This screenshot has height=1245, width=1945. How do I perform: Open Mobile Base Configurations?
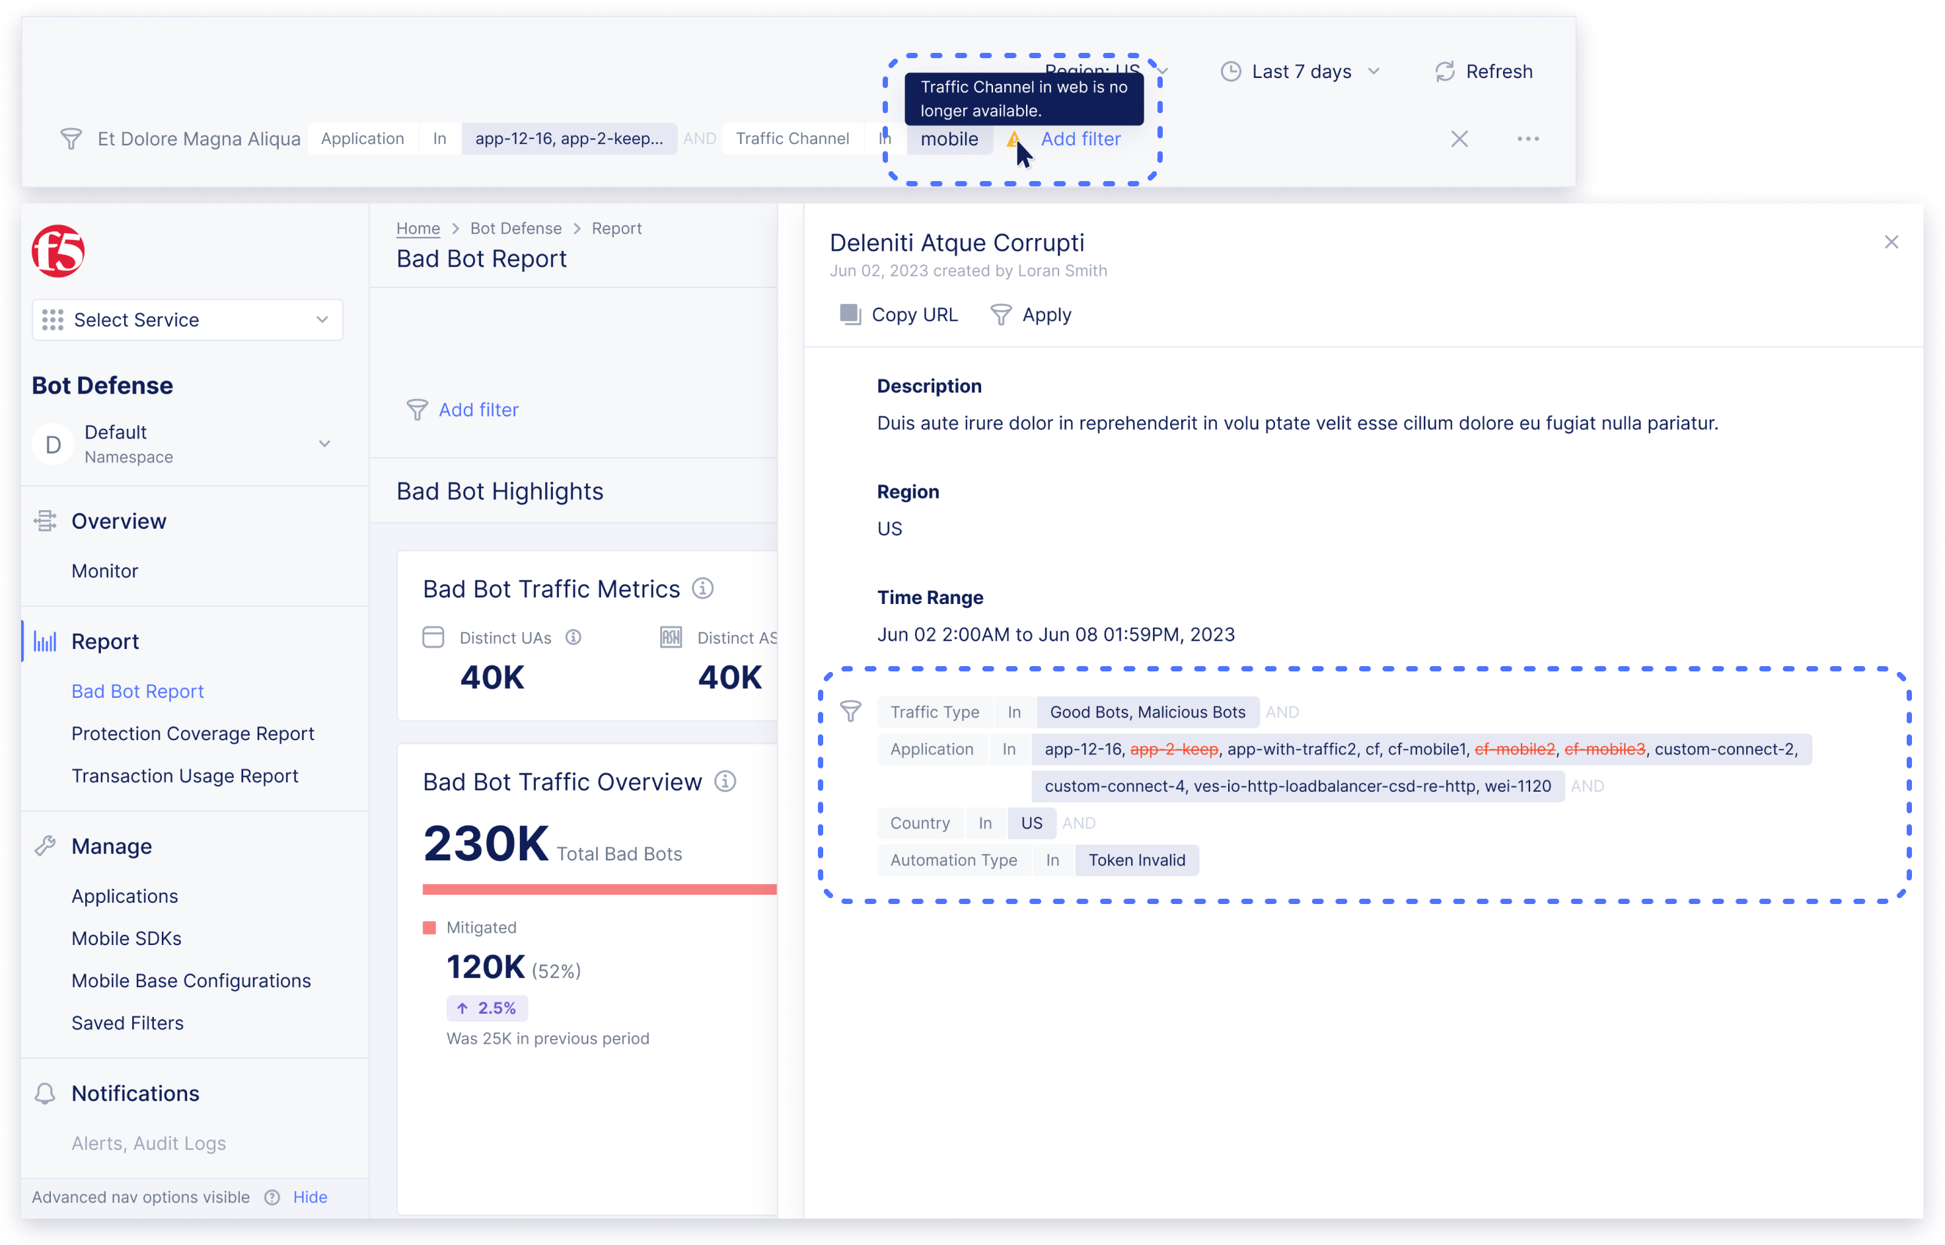pyautogui.click(x=191, y=981)
